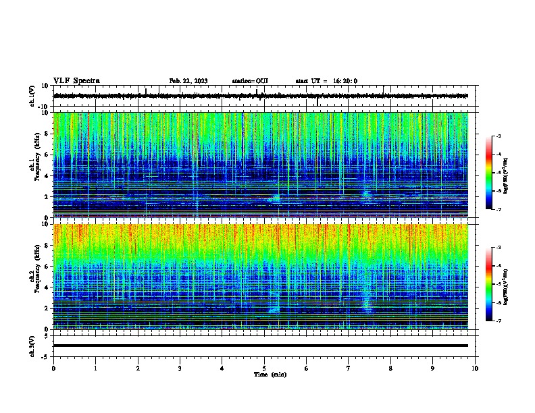Viewport: 535px width, 413px height.
Task: Click the date "Feb. 22, 2023"
Action: pyautogui.click(x=188, y=81)
